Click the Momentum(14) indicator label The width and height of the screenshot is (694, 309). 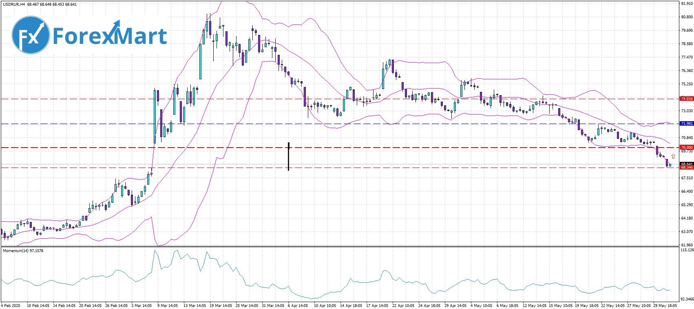(x=23, y=251)
